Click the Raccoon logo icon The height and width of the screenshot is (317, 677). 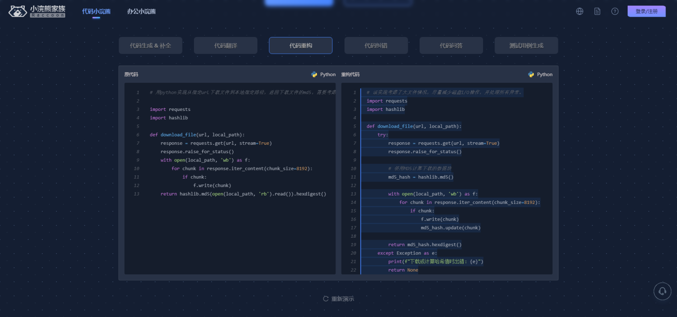tap(18, 11)
